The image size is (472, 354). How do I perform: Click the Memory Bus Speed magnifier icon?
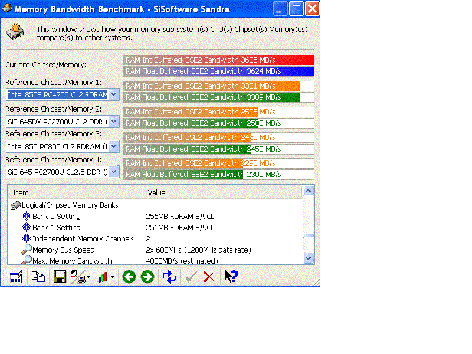pos(27,250)
